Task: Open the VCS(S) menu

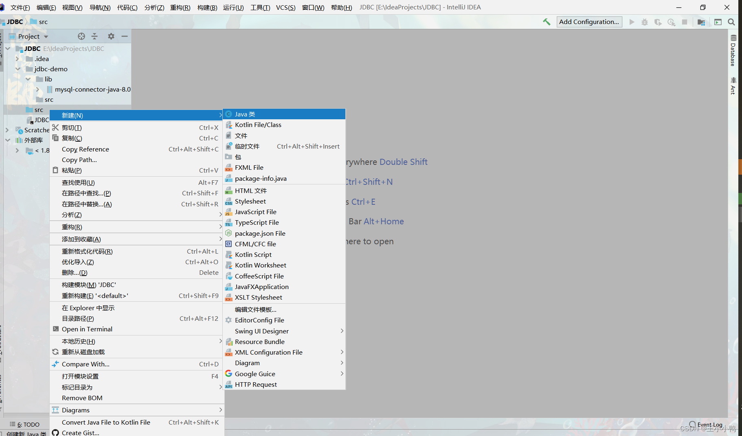Action: pos(285,7)
